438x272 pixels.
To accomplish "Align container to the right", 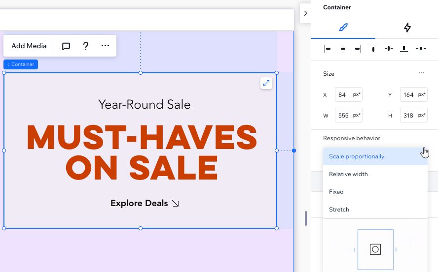I will click(358, 49).
